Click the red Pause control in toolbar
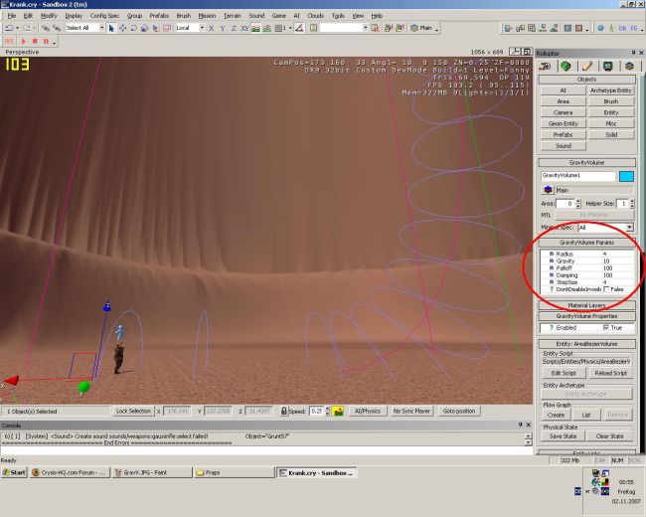 point(46,41)
